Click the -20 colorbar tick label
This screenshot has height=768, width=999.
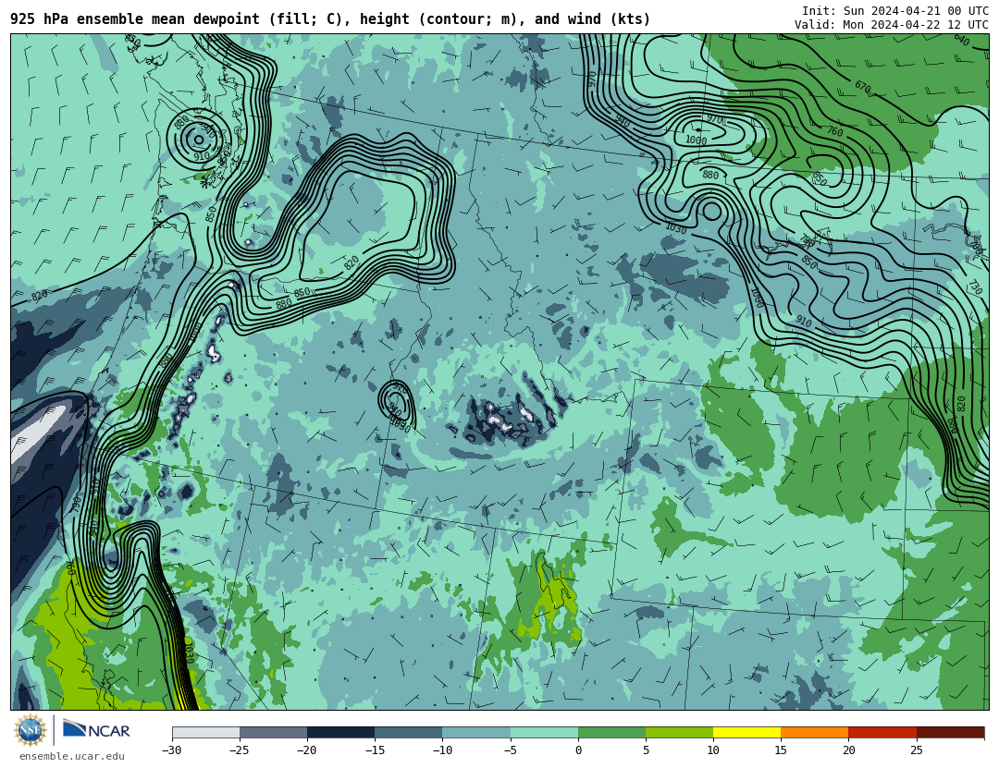point(306,750)
